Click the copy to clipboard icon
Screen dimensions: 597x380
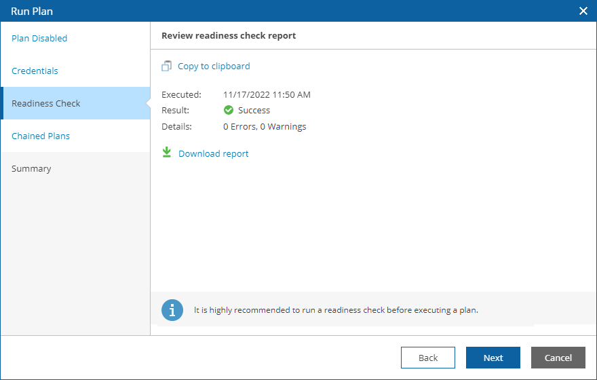click(166, 66)
